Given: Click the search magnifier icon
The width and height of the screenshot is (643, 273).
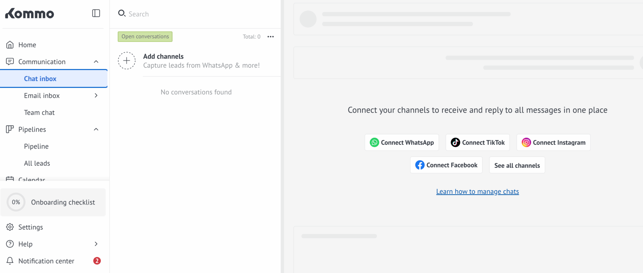Looking at the screenshot, I should pos(122,13).
